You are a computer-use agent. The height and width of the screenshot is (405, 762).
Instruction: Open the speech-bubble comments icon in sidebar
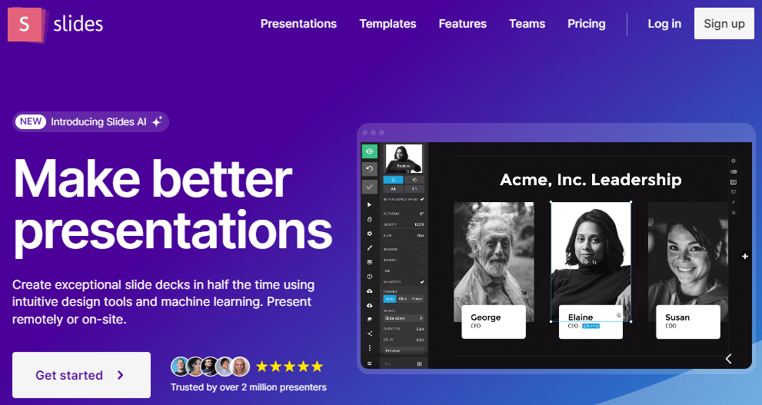tap(369, 320)
